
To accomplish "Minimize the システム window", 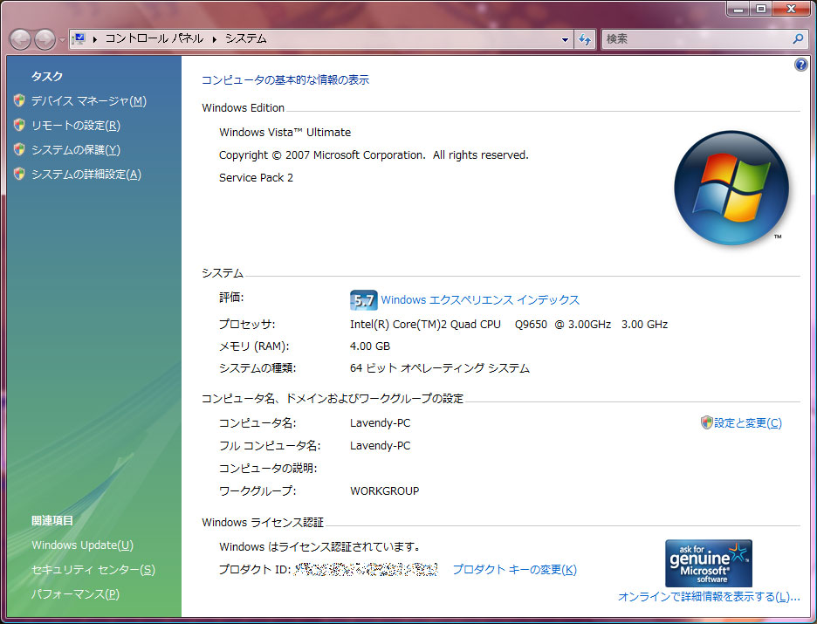I will [x=738, y=9].
